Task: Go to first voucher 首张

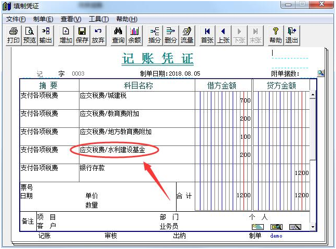Action: [207, 35]
